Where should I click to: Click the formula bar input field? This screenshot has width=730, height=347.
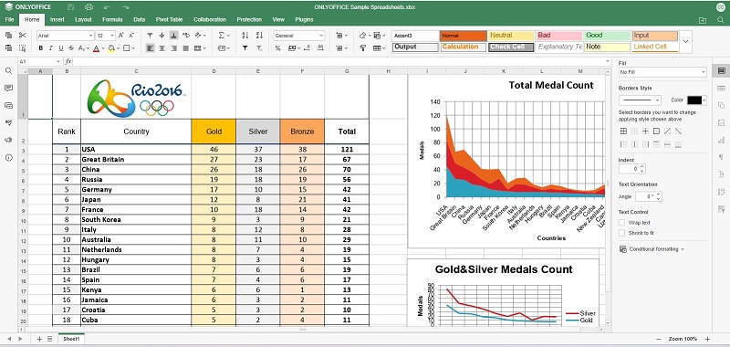339,61
